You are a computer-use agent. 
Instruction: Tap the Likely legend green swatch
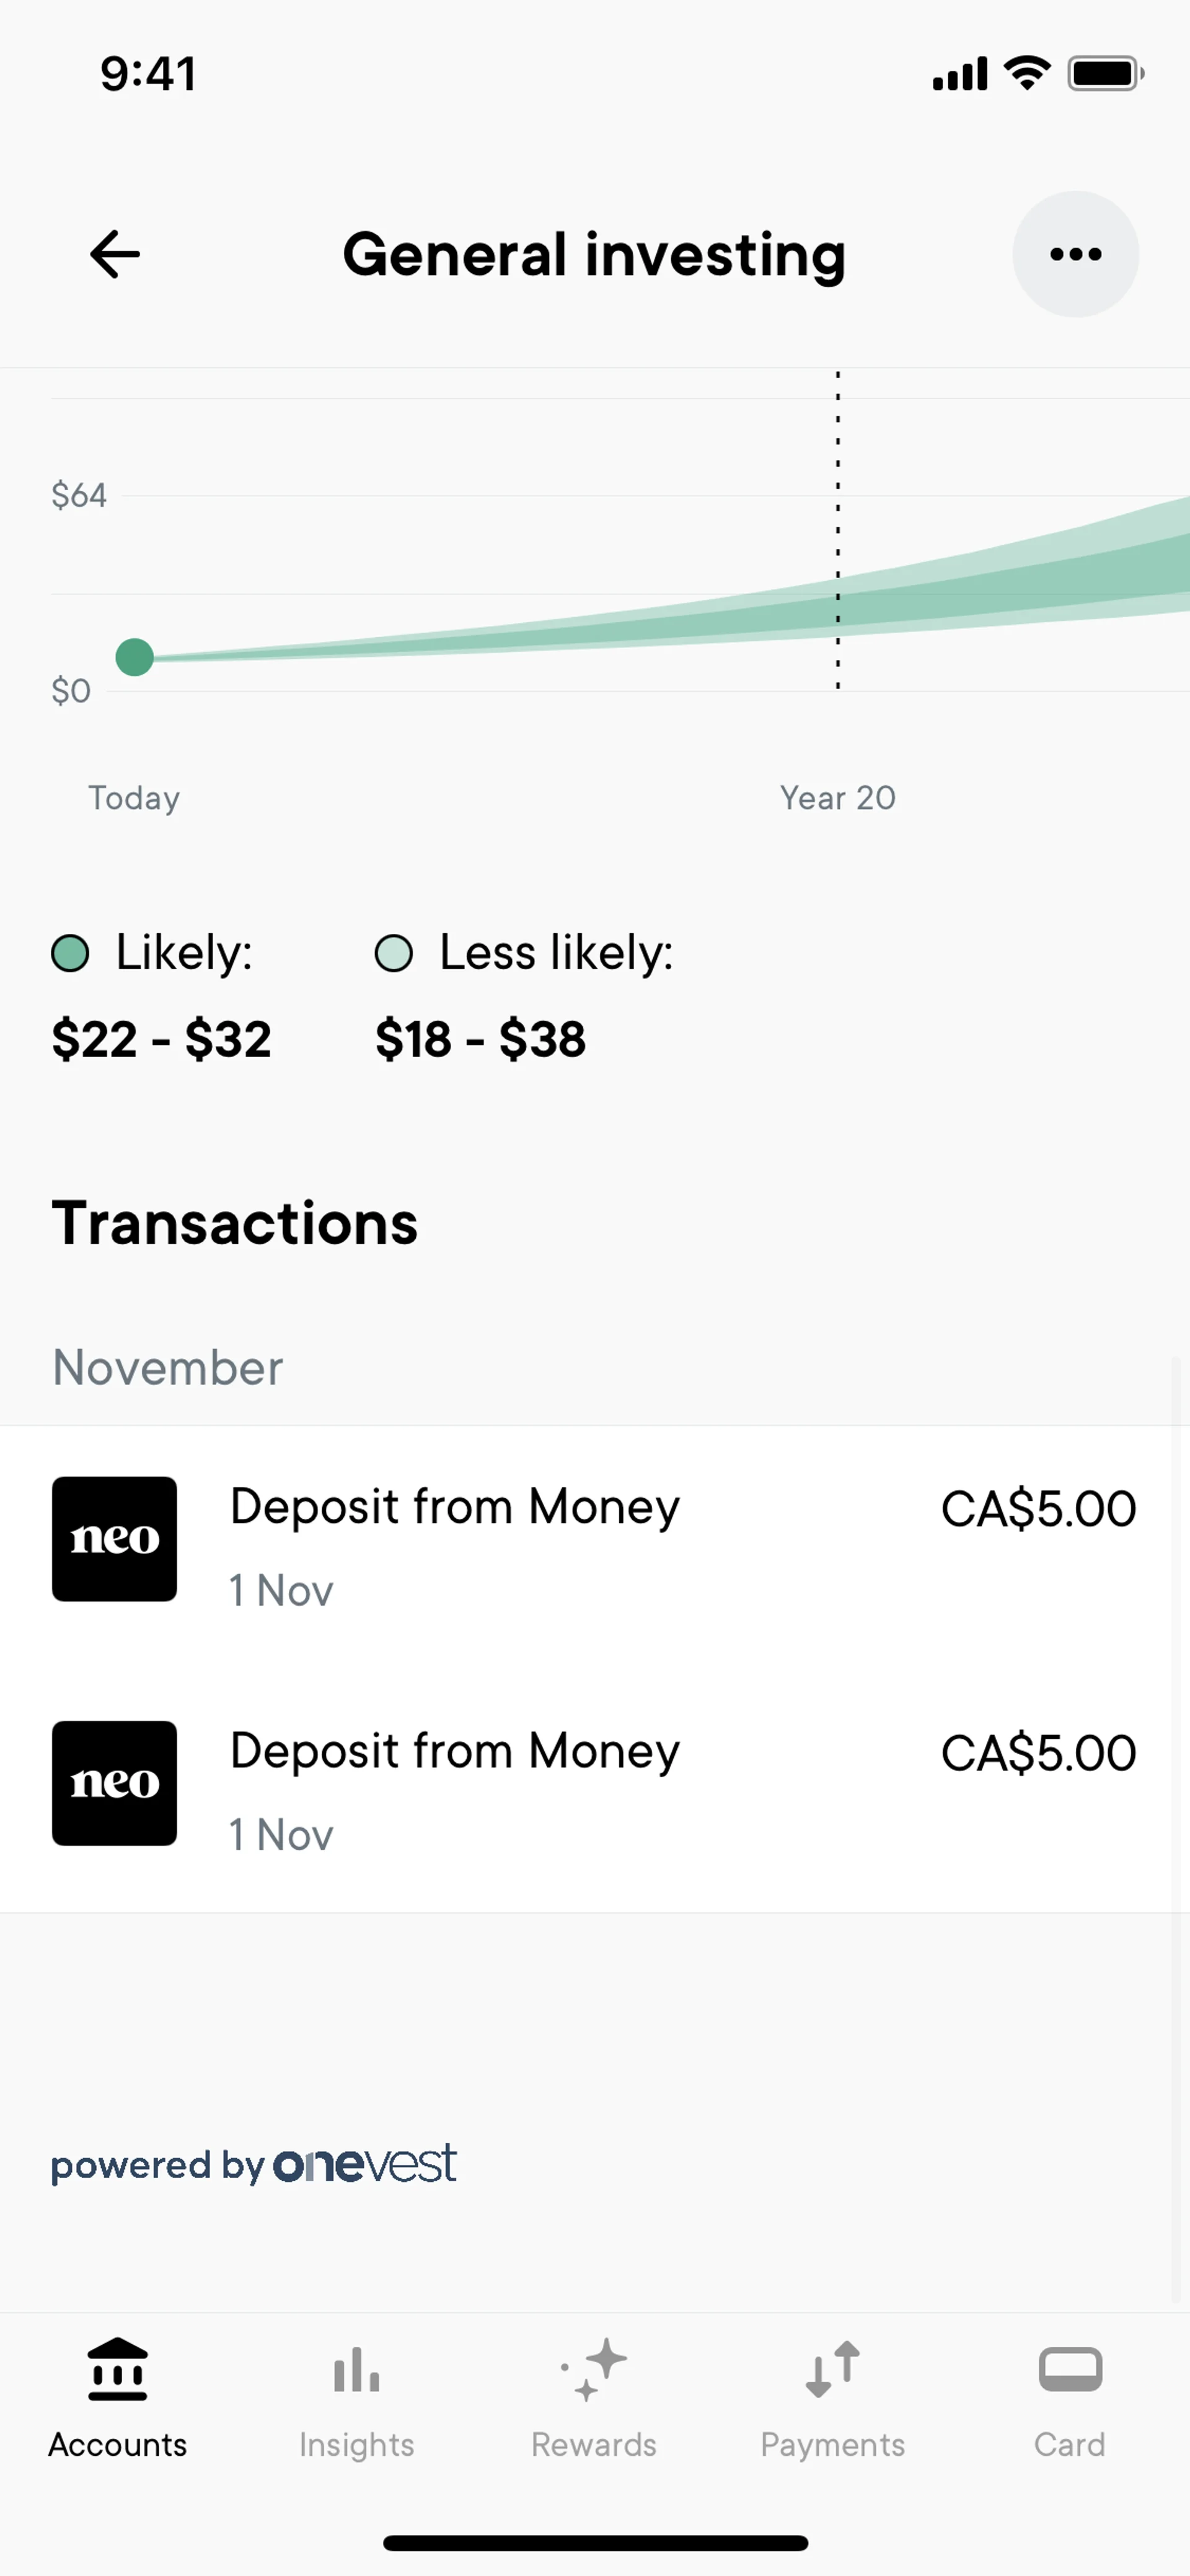click(x=70, y=953)
